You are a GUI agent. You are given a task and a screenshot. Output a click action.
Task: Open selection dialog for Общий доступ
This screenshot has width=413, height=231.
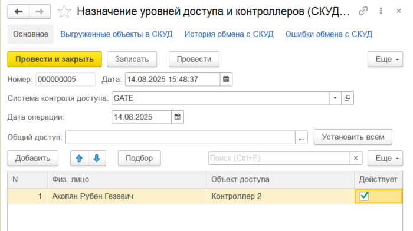(x=301, y=137)
